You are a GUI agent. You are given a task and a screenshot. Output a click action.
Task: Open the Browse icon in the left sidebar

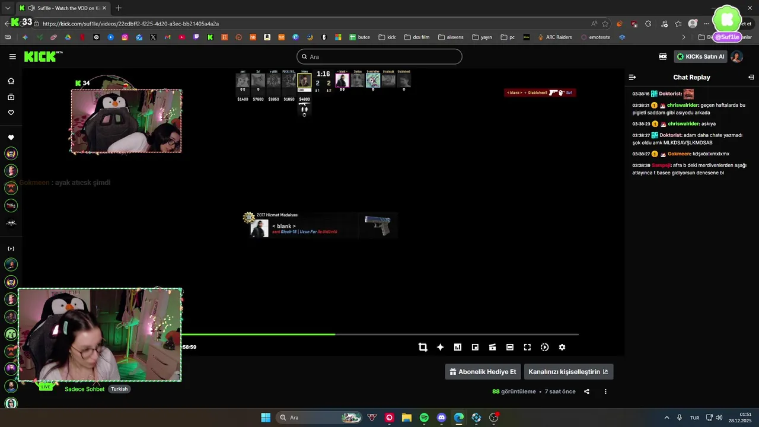pyautogui.click(x=11, y=97)
